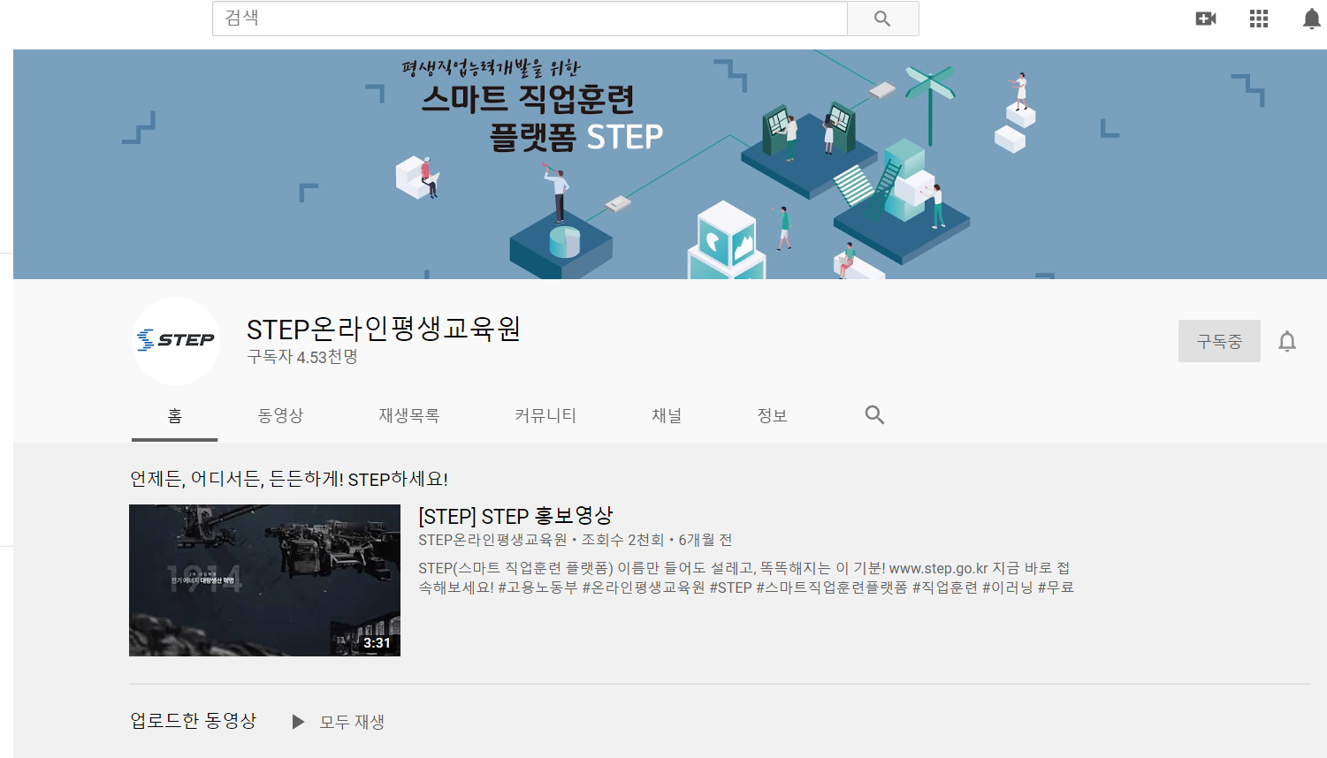Screen dimensions: 1327x758
Task: Open the YouTube apps grid icon
Action: [x=1259, y=19]
